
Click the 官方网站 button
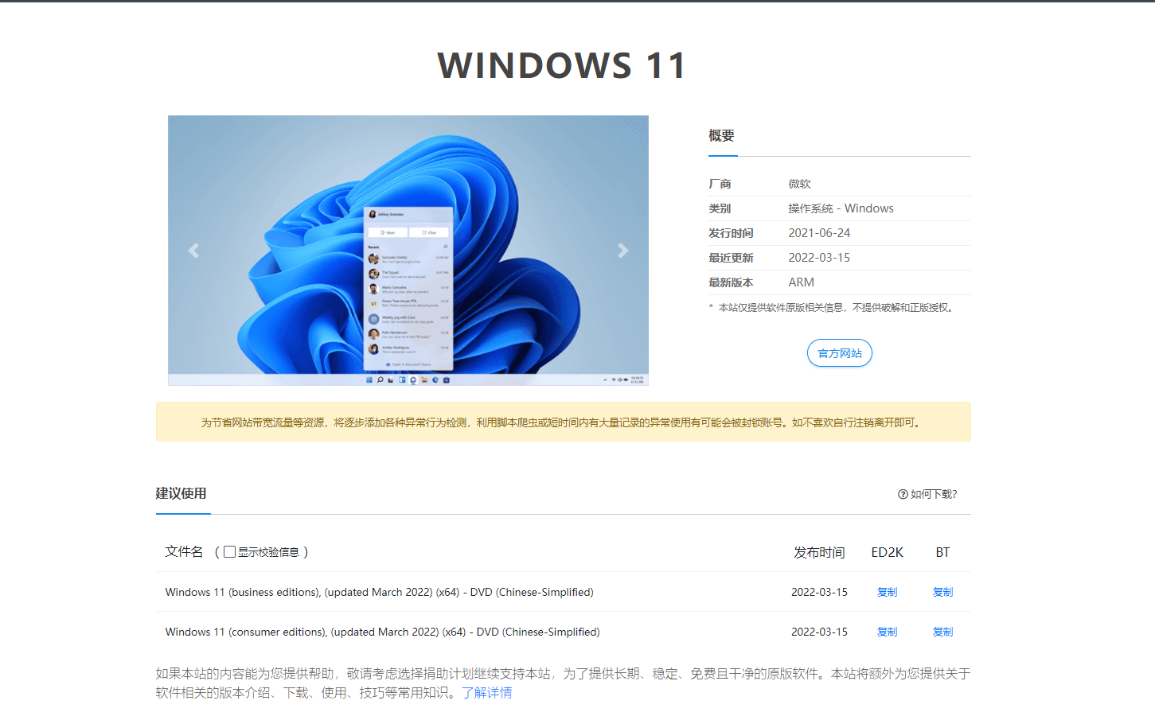[x=839, y=352]
